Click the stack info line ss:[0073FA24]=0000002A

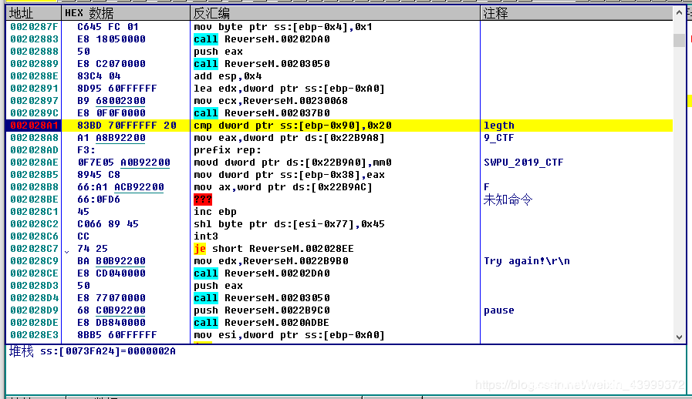[93, 351]
